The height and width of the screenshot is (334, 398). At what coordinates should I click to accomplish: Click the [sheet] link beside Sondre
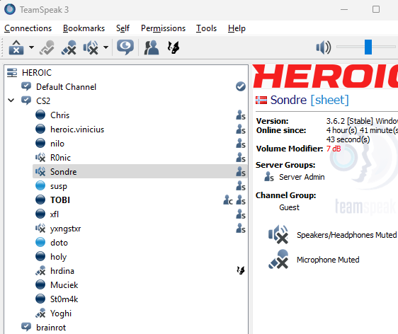point(330,100)
